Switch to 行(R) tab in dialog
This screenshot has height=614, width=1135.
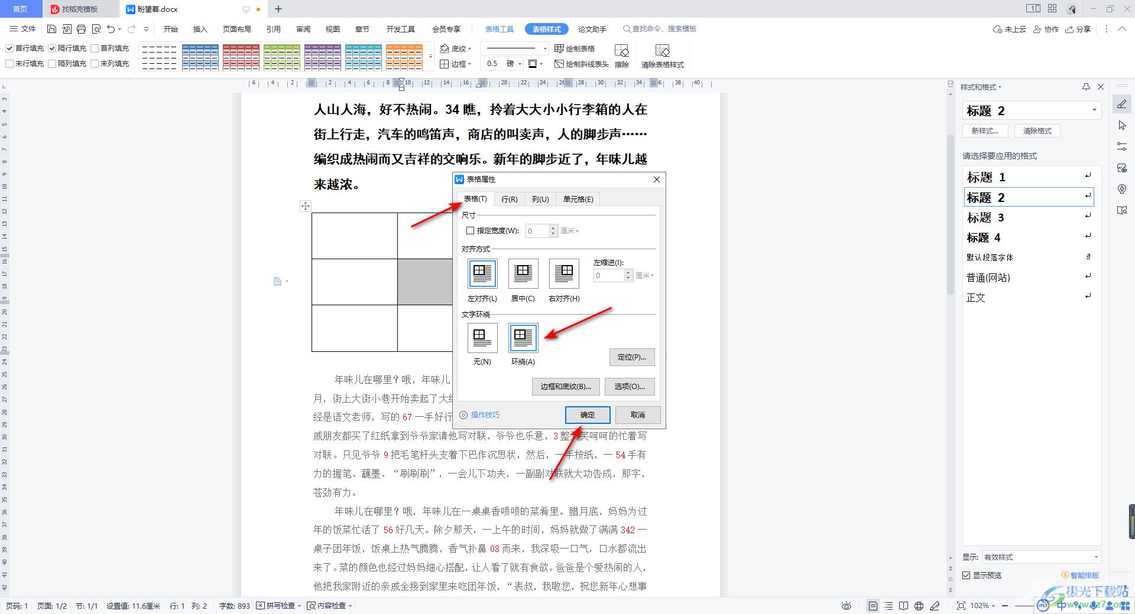509,199
